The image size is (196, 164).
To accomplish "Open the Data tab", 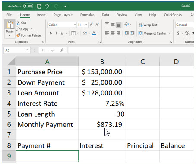I will [x=105, y=15].
